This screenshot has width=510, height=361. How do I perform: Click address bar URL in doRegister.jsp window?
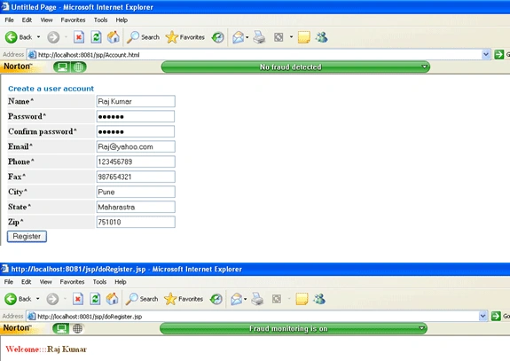tap(90, 316)
